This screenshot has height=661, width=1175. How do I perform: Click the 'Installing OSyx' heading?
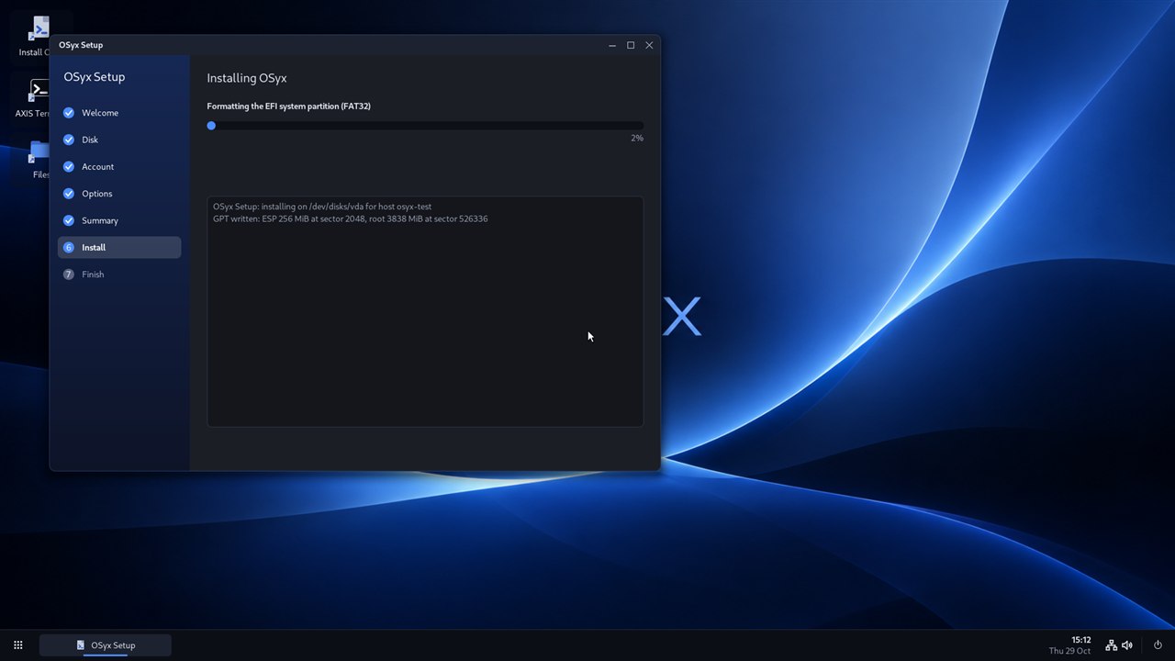pyautogui.click(x=247, y=78)
